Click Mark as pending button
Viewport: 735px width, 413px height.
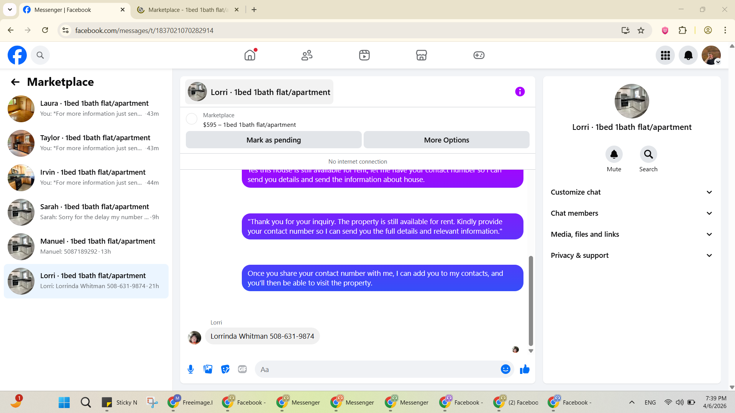click(274, 140)
